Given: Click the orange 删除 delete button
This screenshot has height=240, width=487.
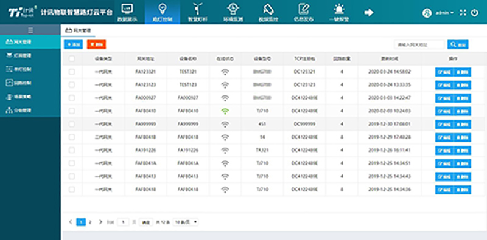Looking at the screenshot, I should 97,44.
